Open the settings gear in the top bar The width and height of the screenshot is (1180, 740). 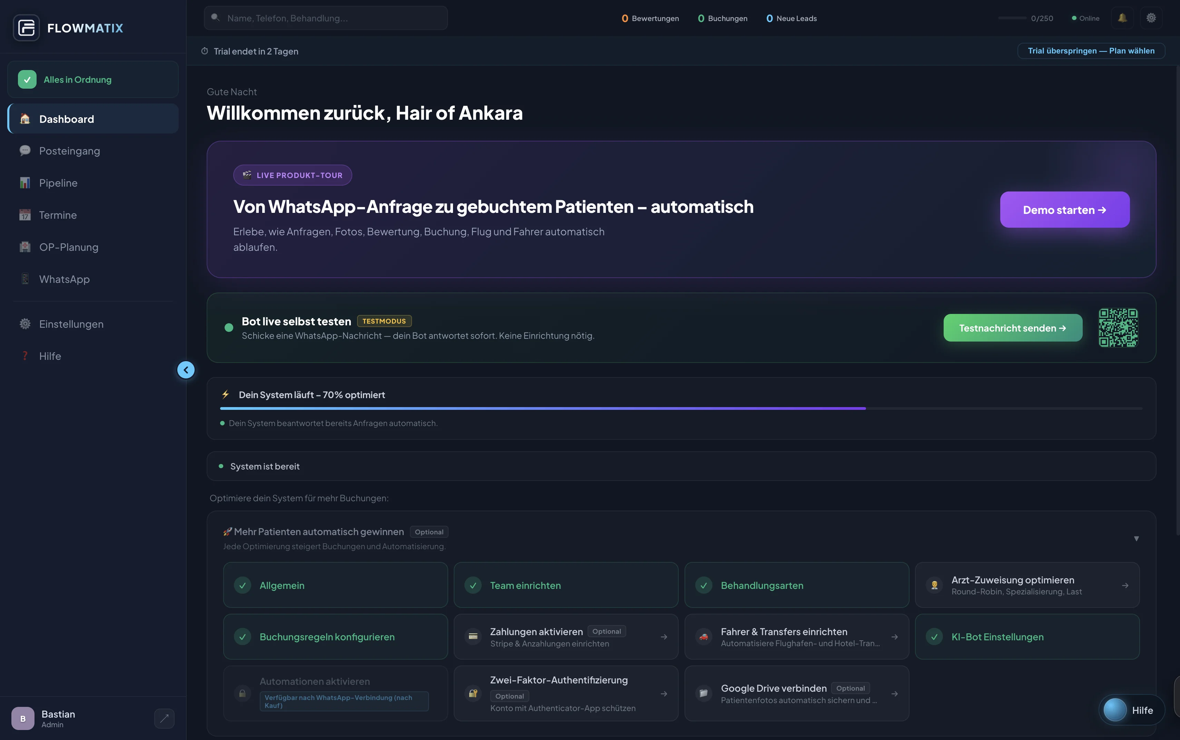[x=1151, y=17]
